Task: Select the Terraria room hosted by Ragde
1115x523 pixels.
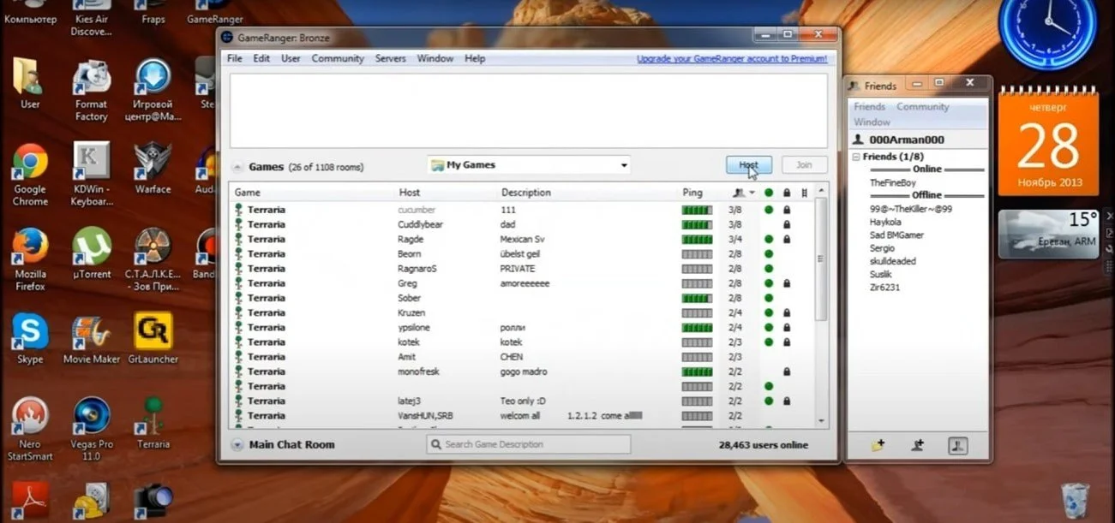Action: (x=521, y=239)
